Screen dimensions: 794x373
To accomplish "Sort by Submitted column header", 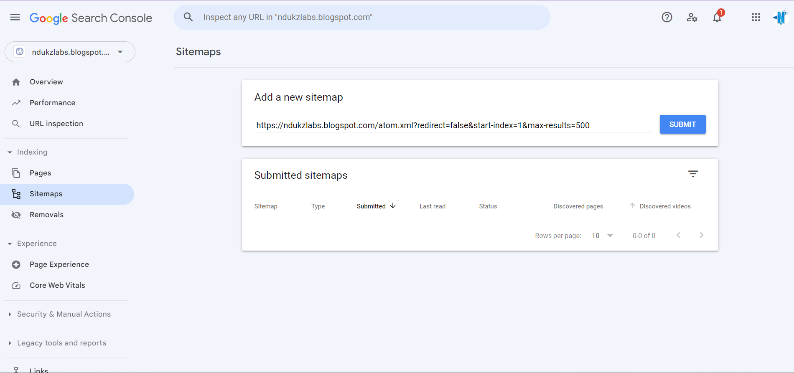I will (x=371, y=206).
